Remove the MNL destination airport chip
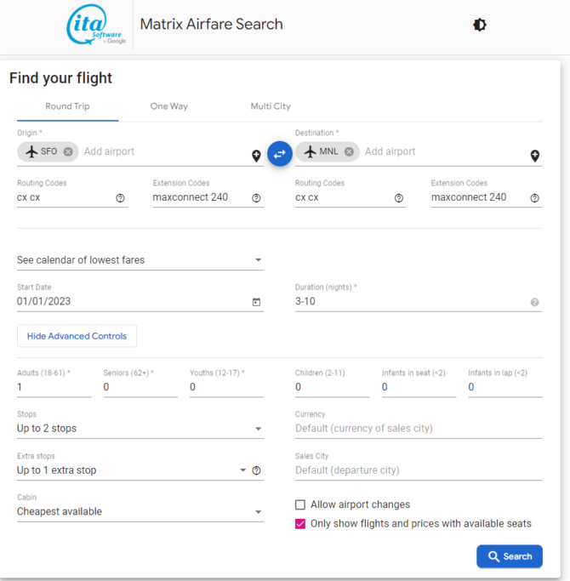The image size is (570, 581). click(x=349, y=151)
